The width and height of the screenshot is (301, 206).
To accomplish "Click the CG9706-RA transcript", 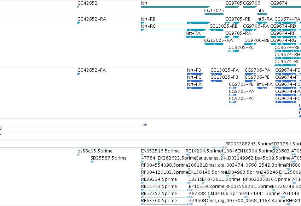I will click(x=250, y=30).
